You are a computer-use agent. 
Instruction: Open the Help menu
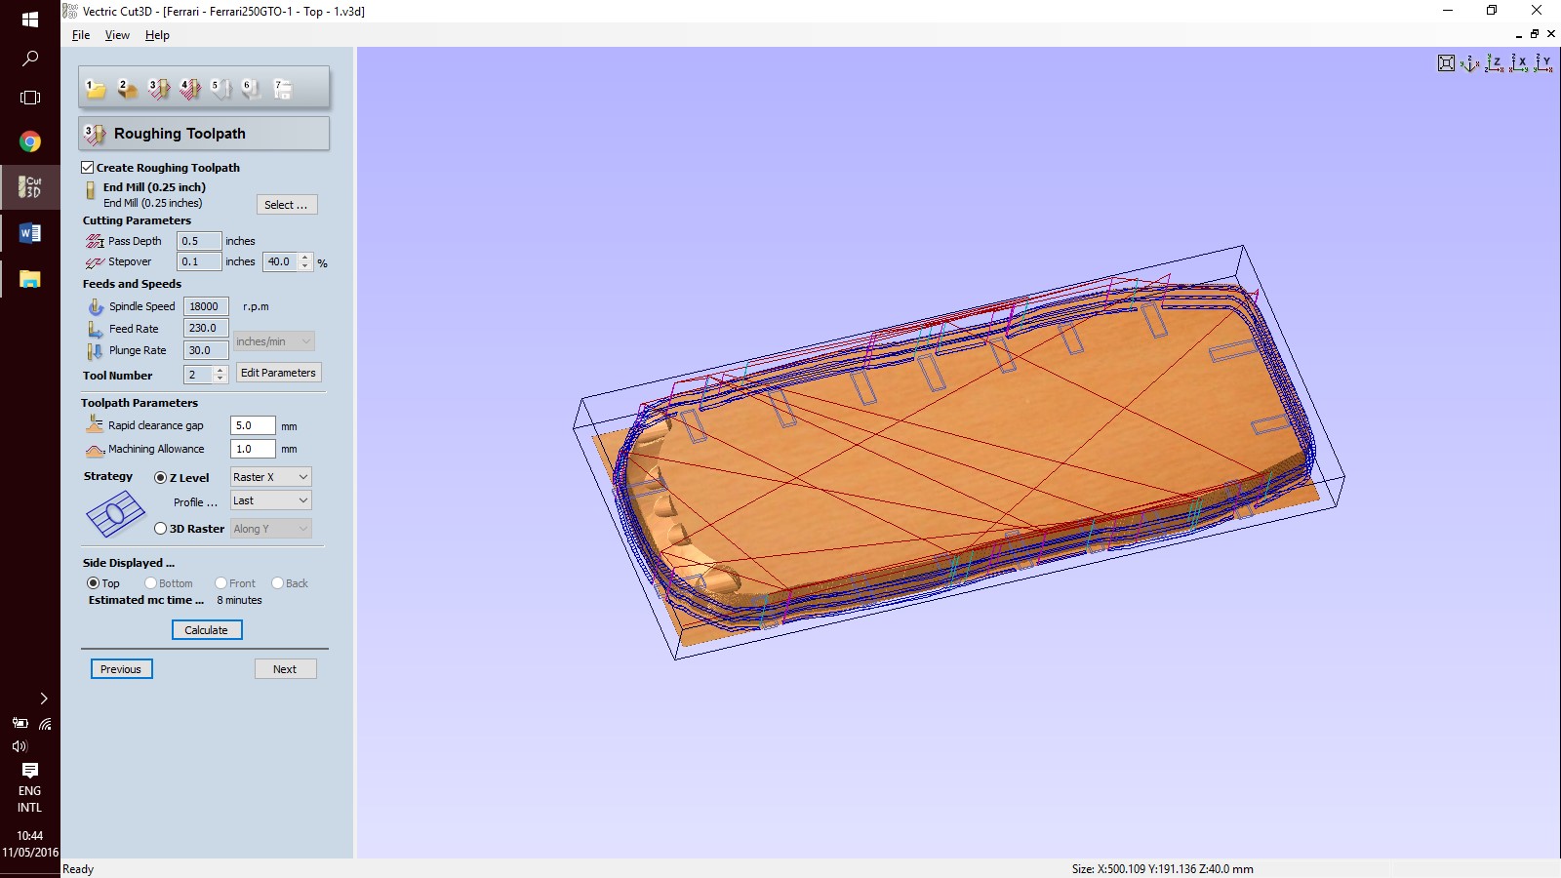click(157, 35)
